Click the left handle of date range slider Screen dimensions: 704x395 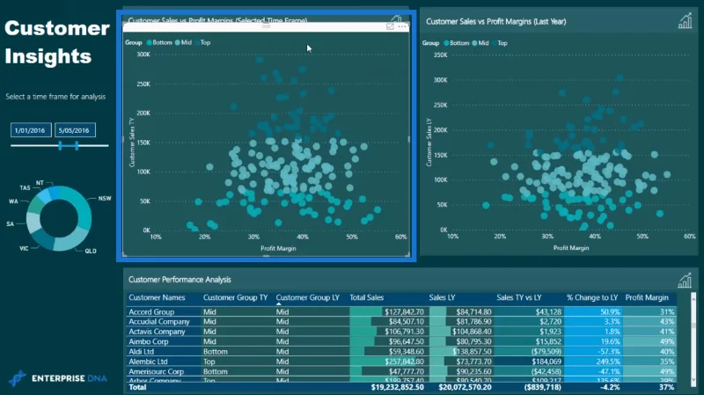[60, 145]
